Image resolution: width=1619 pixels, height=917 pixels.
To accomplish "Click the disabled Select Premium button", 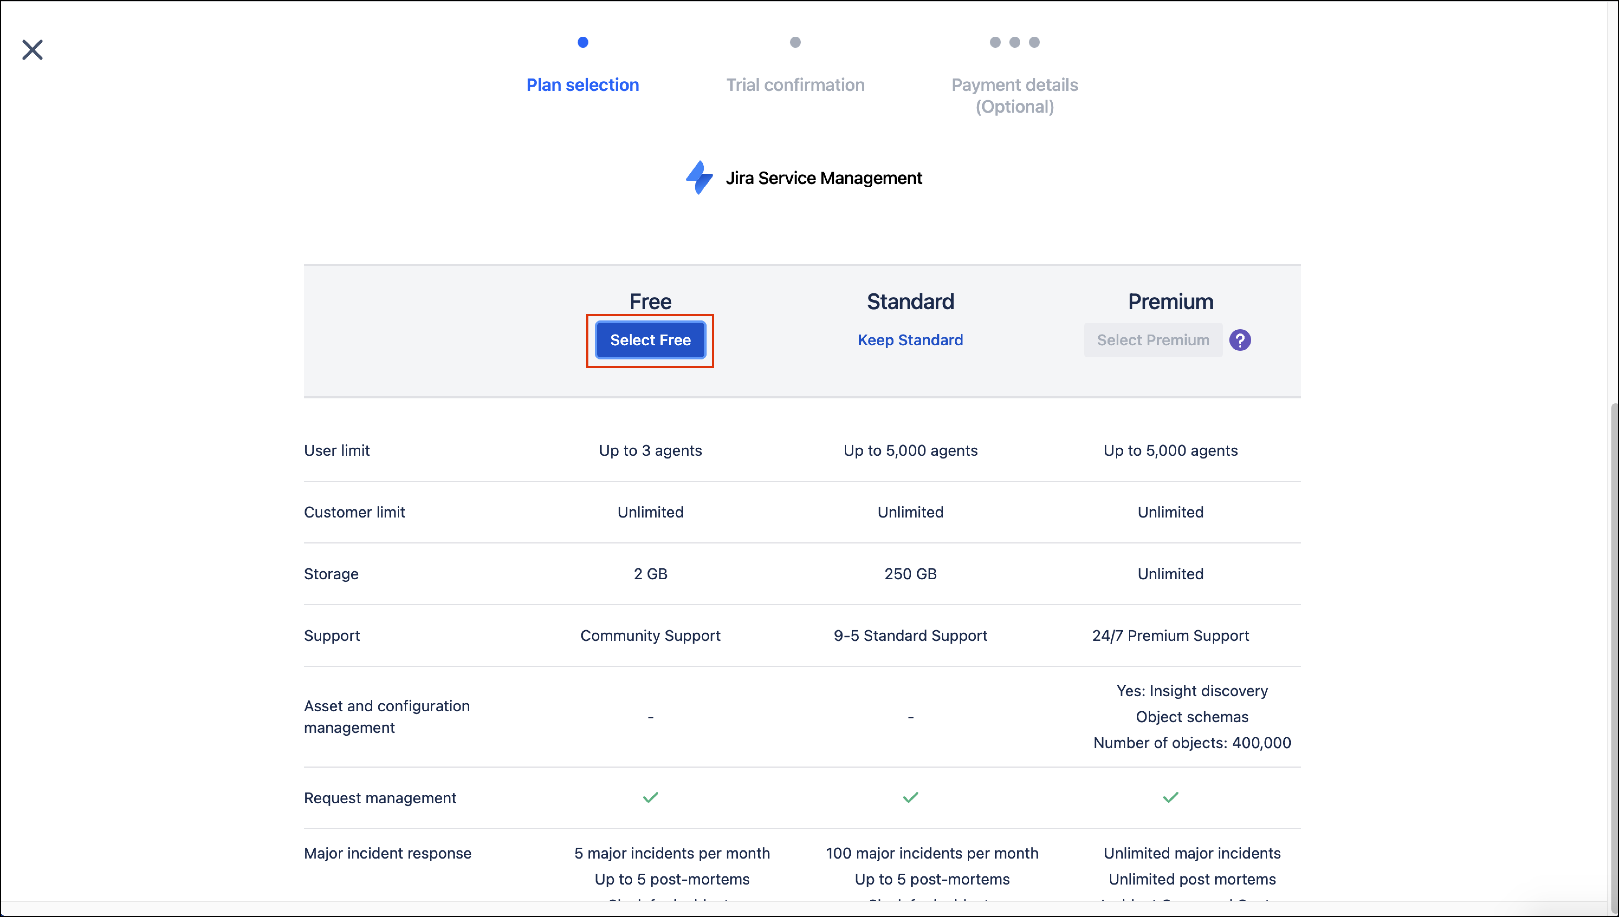I will [1153, 340].
